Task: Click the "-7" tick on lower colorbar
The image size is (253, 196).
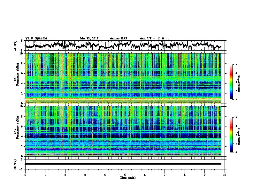Action: tap(235, 152)
